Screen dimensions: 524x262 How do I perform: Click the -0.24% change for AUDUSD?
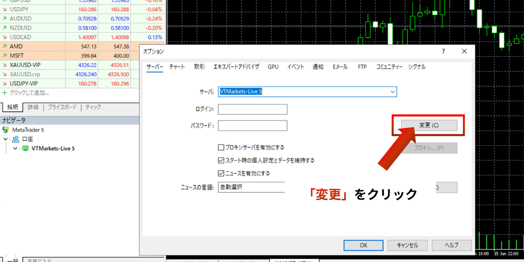pyautogui.click(x=153, y=19)
